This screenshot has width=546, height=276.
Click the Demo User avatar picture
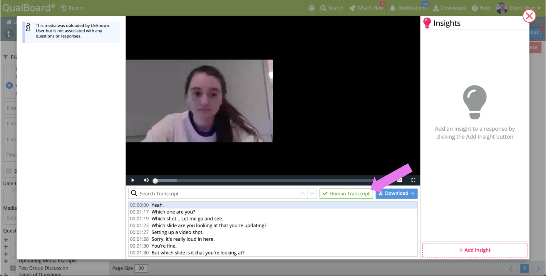pos(502,8)
